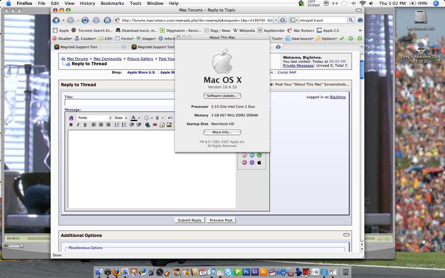Viewport: 445px width, 278px height.
Task: Insert an unordered bullet list
Action: 124,125
